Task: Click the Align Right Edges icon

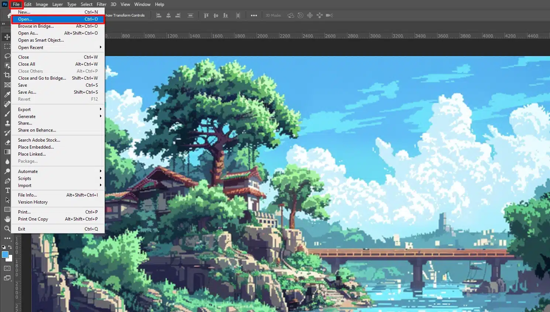Action: (x=178, y=15)
